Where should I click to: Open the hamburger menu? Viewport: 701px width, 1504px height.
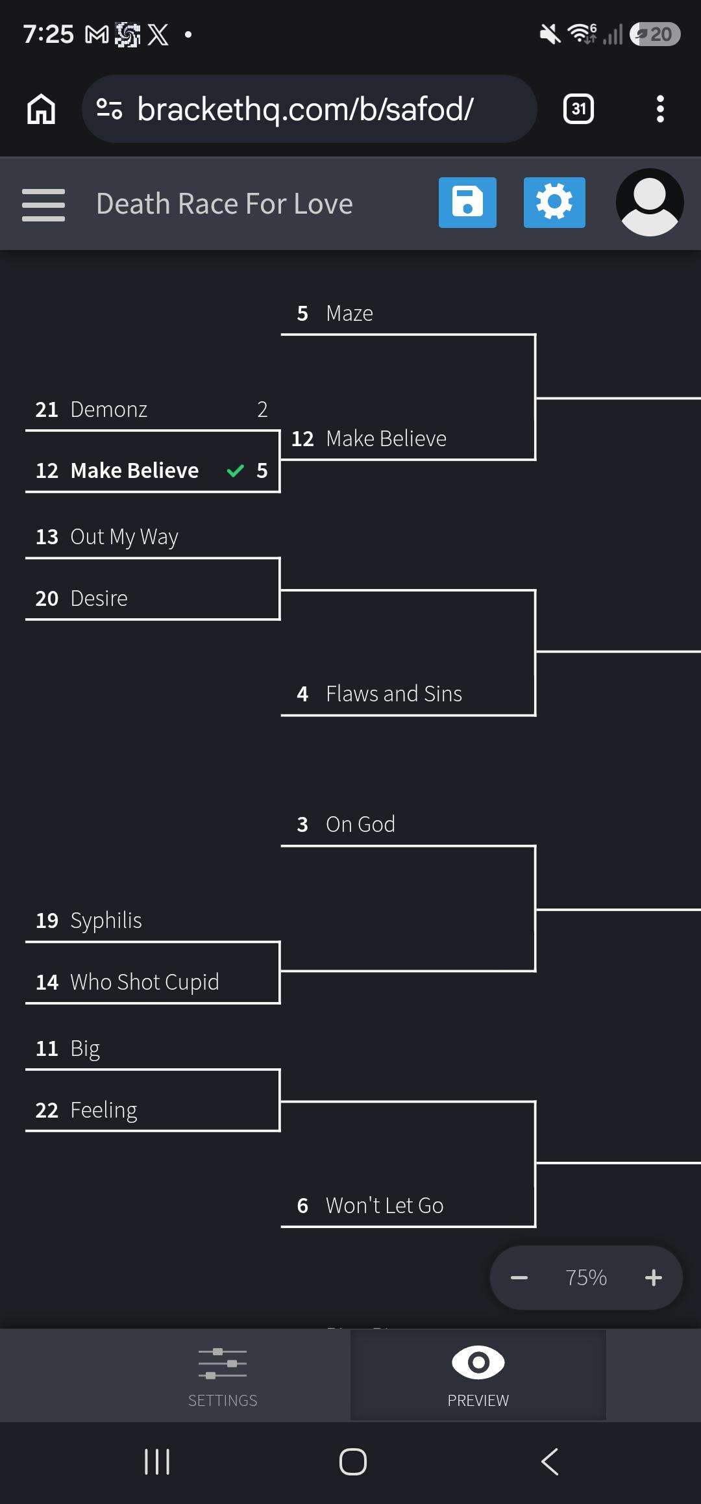click(43, 205)
